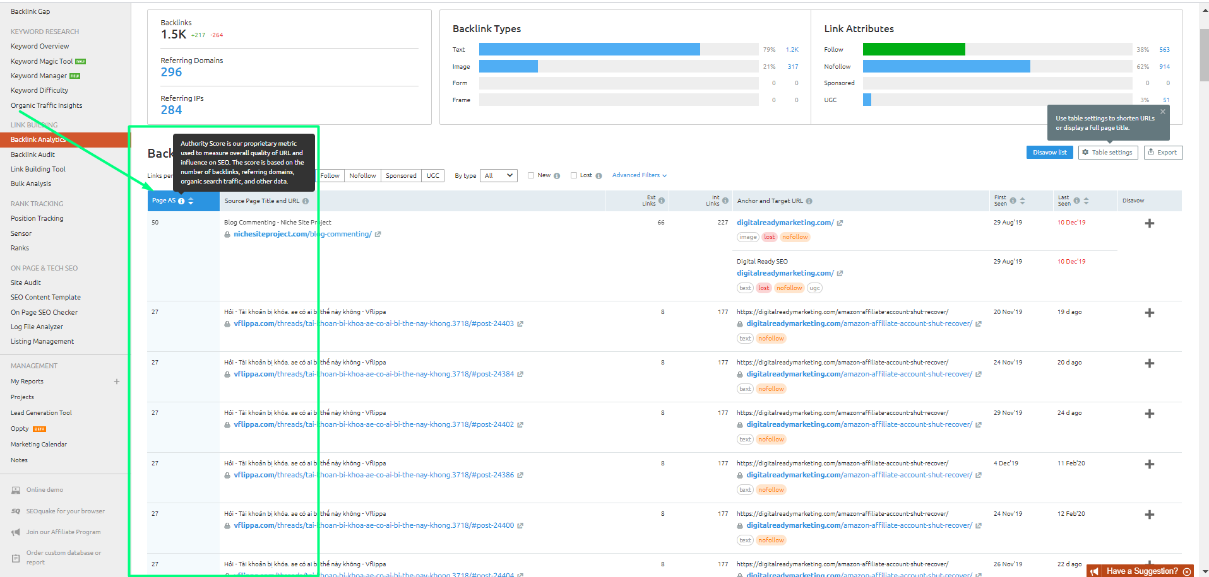Expand Advanced Filters
Image resolution: width=1209 pixels, height=577 pixels.
coord(639,175)
